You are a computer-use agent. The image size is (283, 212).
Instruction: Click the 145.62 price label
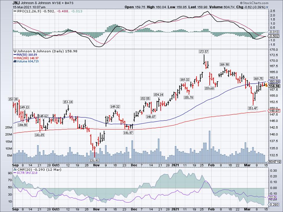[x=43, y=116]
